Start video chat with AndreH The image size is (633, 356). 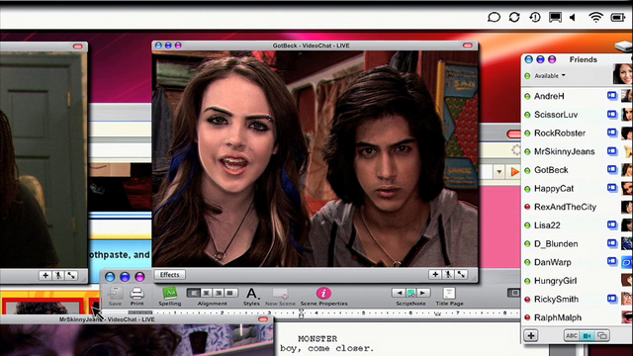point(612,96)
